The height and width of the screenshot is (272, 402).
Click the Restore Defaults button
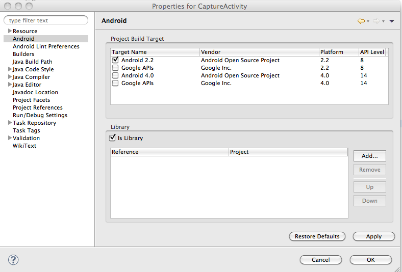tap(317, 236)
